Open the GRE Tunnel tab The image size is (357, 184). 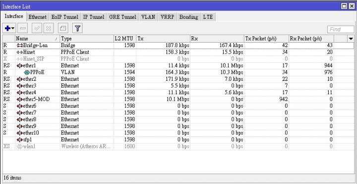pos(123,17)
